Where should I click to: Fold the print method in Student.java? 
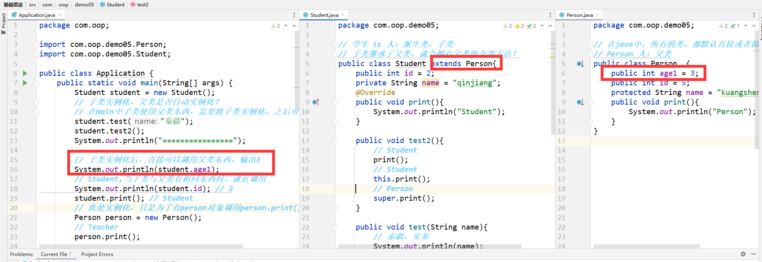[335, 102]
